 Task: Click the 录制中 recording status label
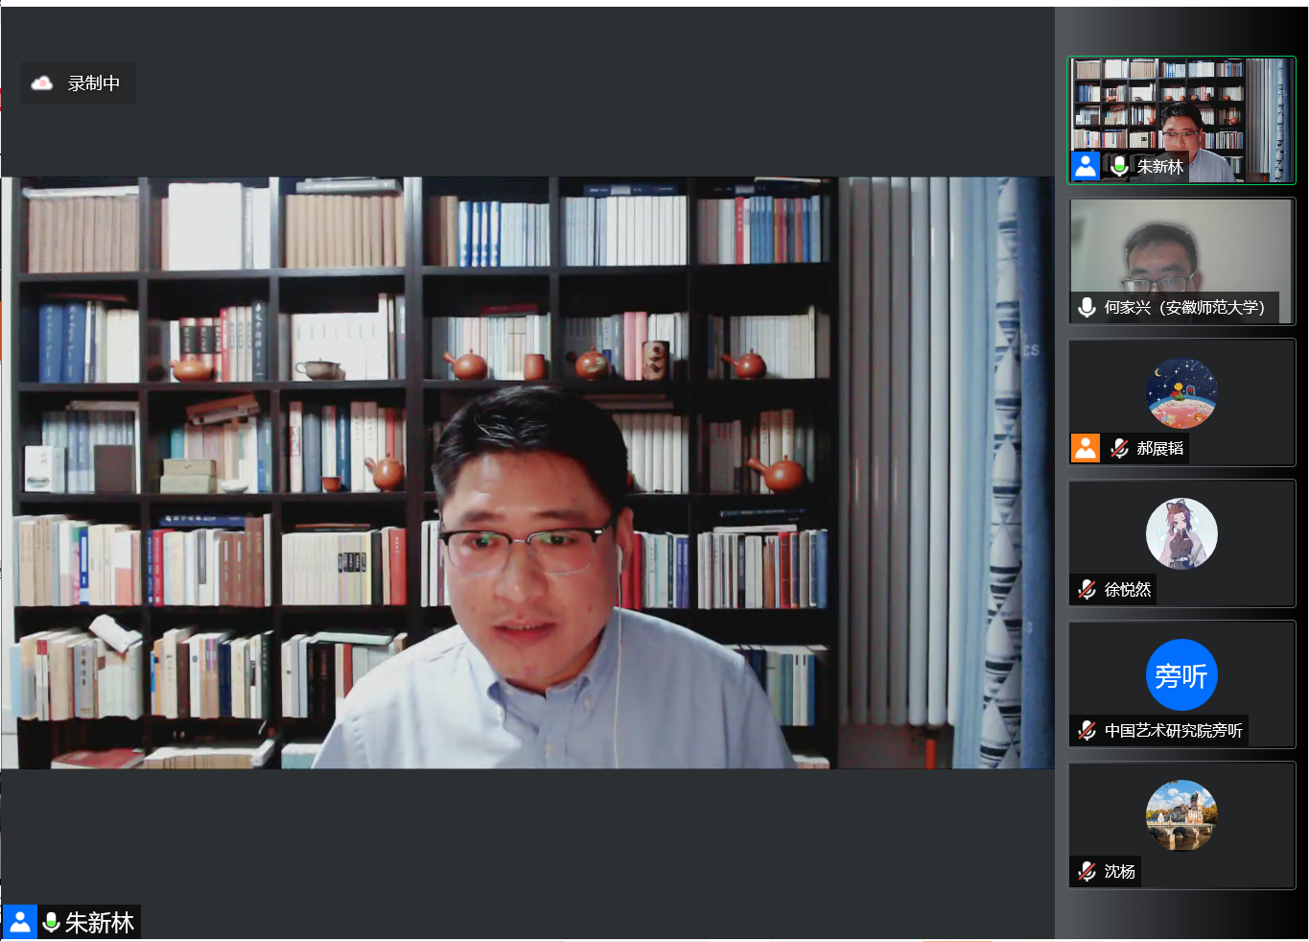(x=94, y=83)
